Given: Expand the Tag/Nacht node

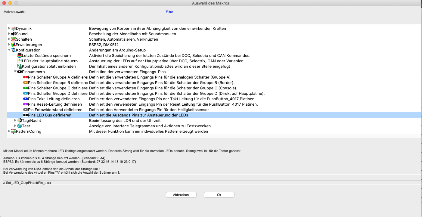Looking at the screenshot, I should [x=15, y=120].
